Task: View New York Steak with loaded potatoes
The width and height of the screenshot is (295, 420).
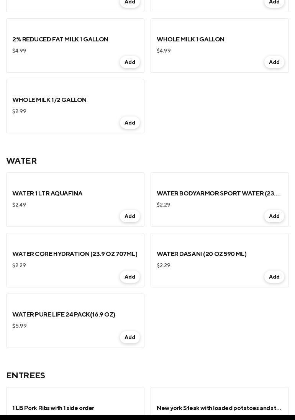Action: [219, 408]
